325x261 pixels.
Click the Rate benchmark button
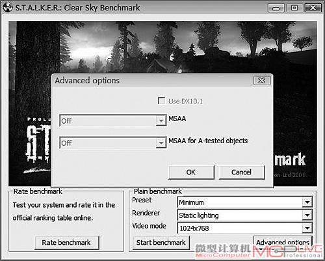click(66, 243)
